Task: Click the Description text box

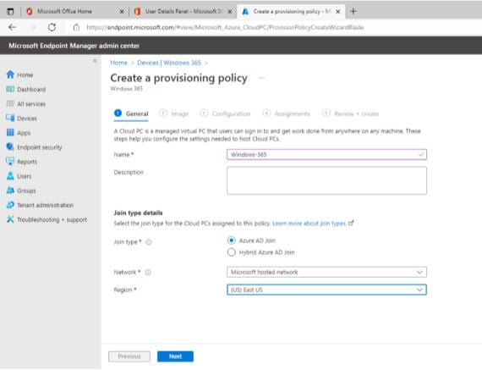Action: tap(326, 180)
